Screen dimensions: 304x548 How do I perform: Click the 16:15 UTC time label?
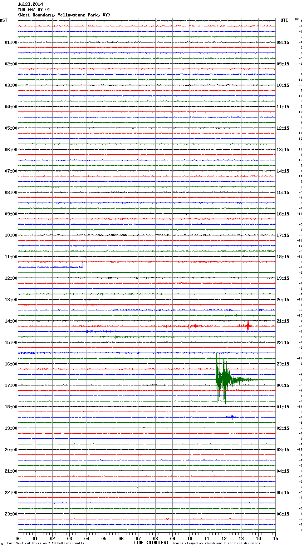tap(283, 214)
